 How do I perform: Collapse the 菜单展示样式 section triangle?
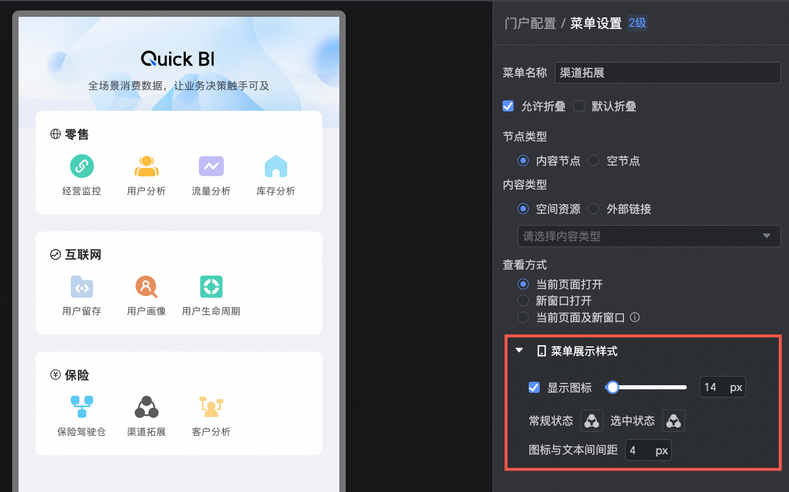coord(519,351)
